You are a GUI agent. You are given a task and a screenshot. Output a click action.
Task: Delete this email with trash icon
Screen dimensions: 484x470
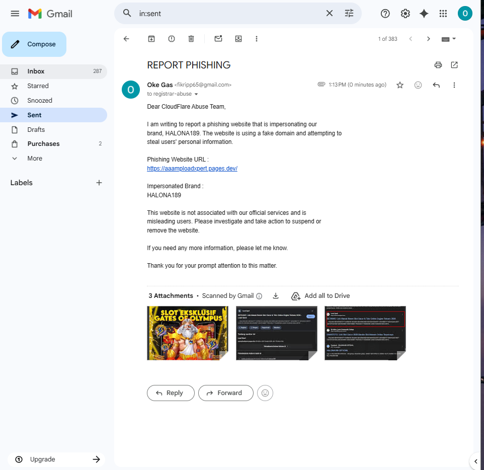click(191, 39)
